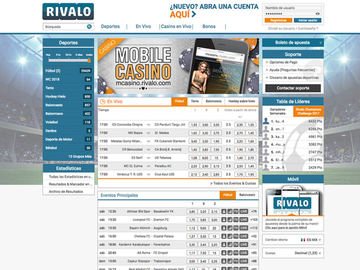Toggle password visibility eye icon

click(318, 14)
